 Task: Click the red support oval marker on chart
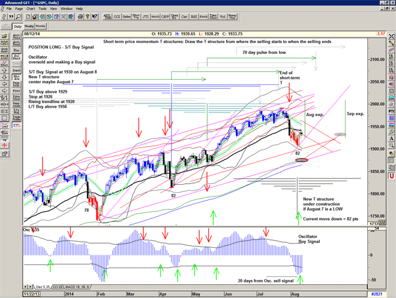[302, 160]
